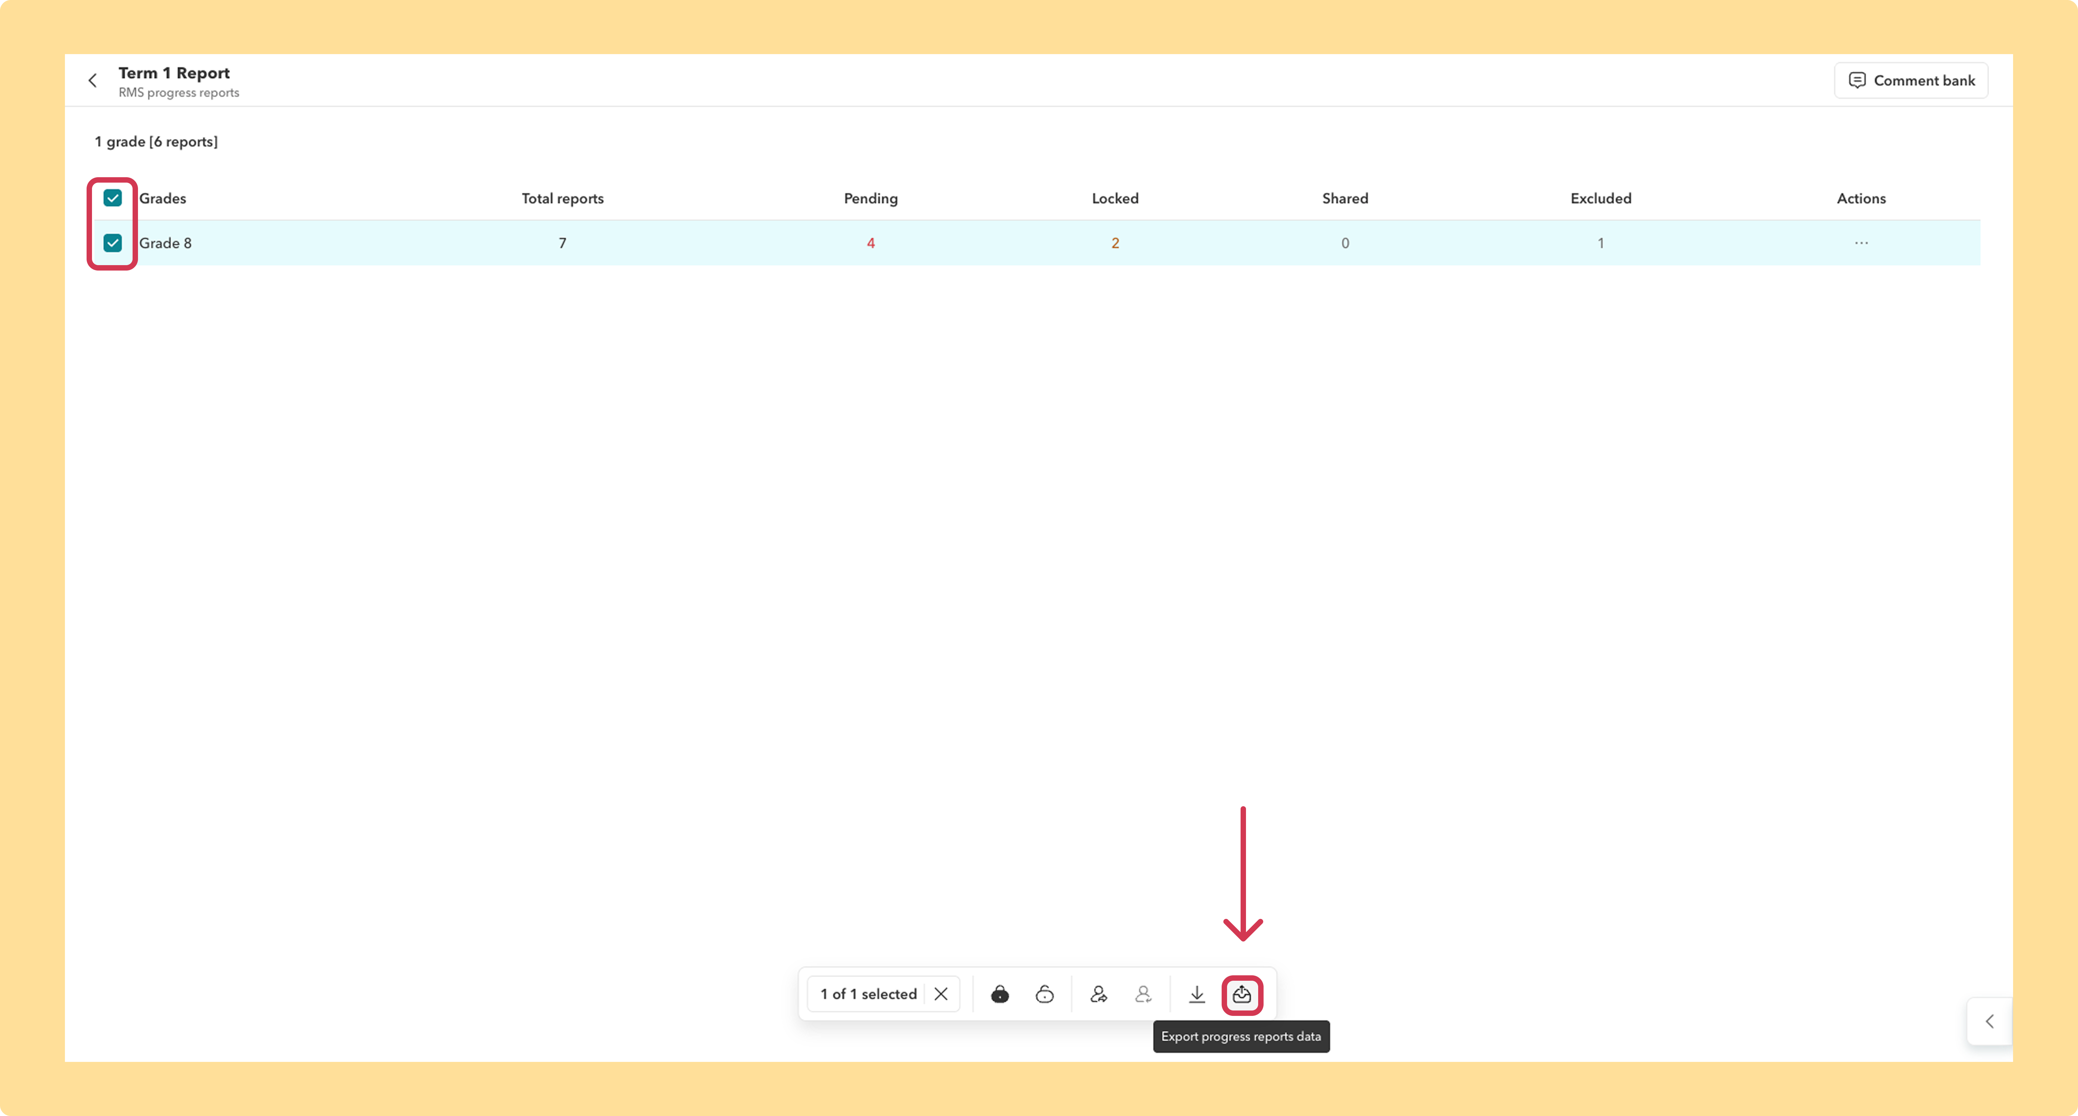The width and height of the screenshot is (2078, 1116).
Task: Go back using the arrow beside Term 1 Report
Action: tap(93, 80)
